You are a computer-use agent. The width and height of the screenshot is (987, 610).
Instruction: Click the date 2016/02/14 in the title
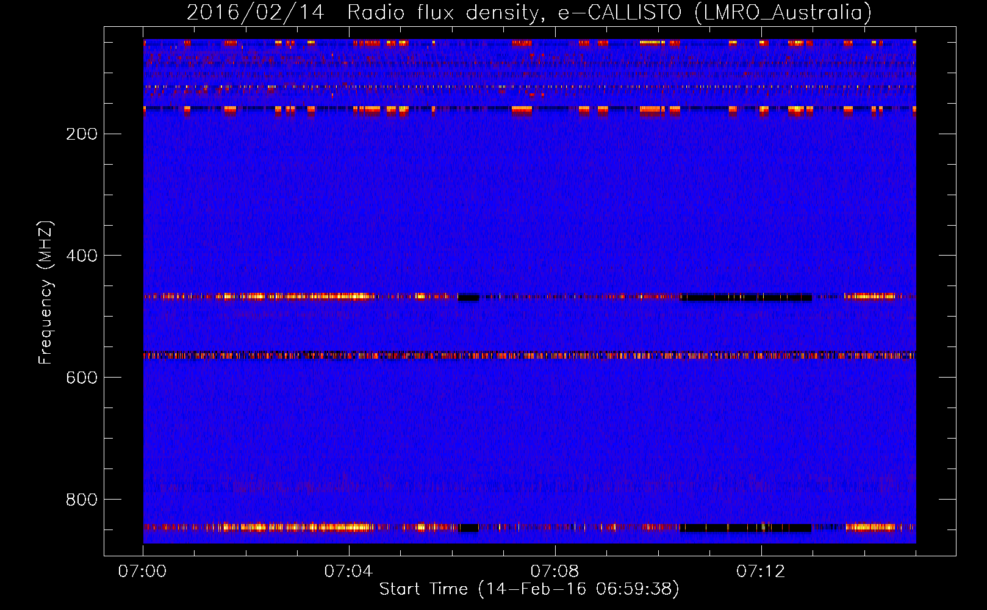pyautogui.click(x=255, y=12)
